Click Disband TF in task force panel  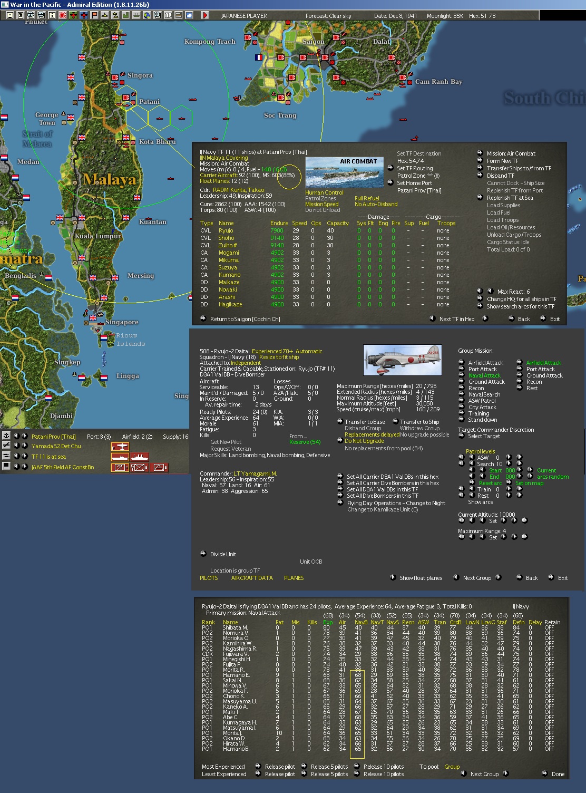pyautogui.click(x=480, y=176)
